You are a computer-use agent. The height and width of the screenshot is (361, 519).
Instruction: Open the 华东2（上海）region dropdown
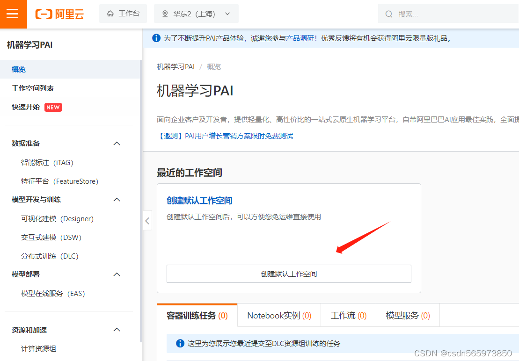(196, 14)
